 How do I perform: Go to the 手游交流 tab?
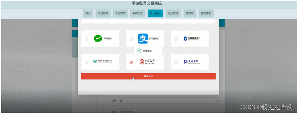120,14
